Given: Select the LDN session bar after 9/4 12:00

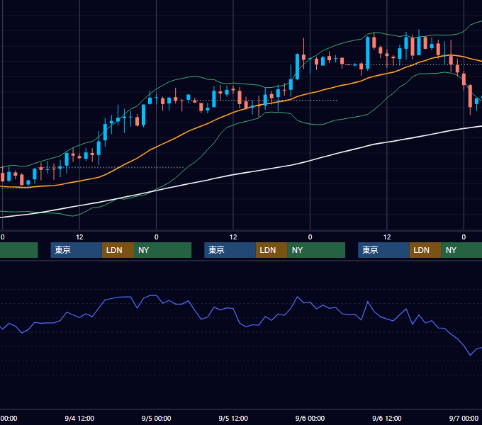Looking at the screenshot, I should 118,250.
